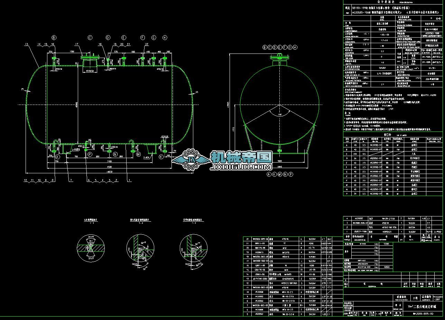Select circled marker C on the top shell
The image size is (445, 320).
tap(90, 37)
